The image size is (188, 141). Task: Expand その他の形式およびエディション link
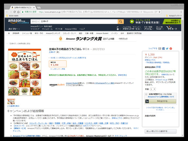click(68, 58)
